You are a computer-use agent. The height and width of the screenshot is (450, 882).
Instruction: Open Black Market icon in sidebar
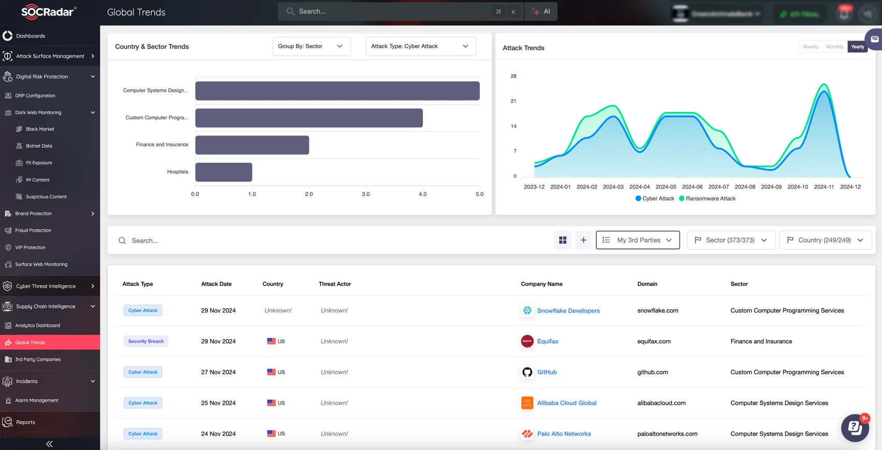tap(19, 129)
